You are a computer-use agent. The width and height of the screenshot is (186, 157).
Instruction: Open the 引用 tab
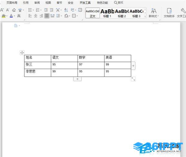pyautogui.click(x=26, y=2)
